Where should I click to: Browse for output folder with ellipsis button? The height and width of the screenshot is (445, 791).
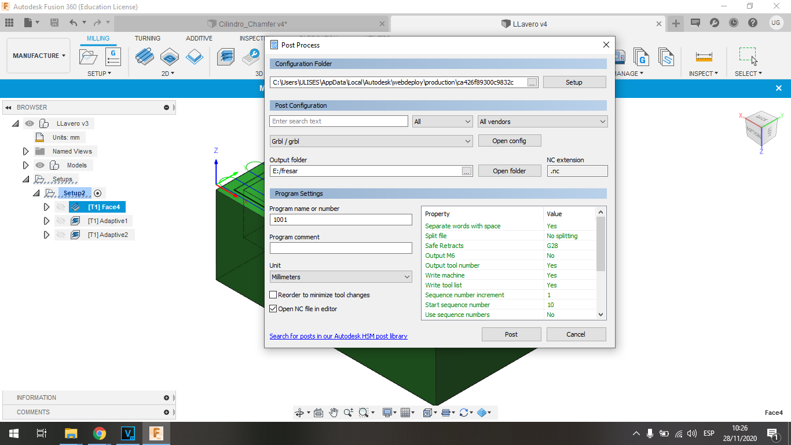[467, 171]
